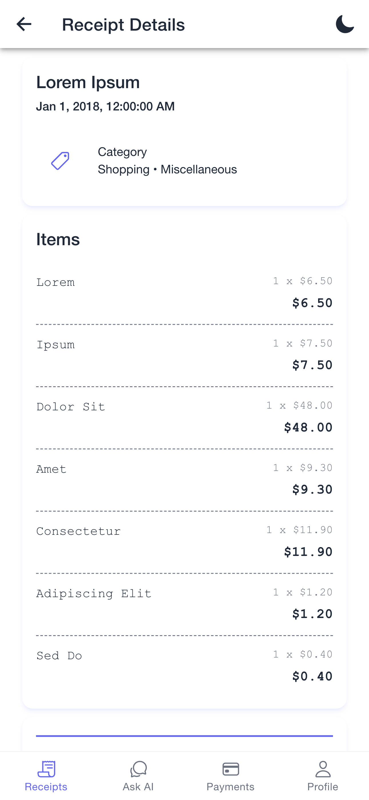Tap the receipt title Lorem Ipsum
Viewport: 369px width, 800px height.
point(88,82)
